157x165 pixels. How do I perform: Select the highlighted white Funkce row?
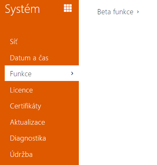click(42, 73)
